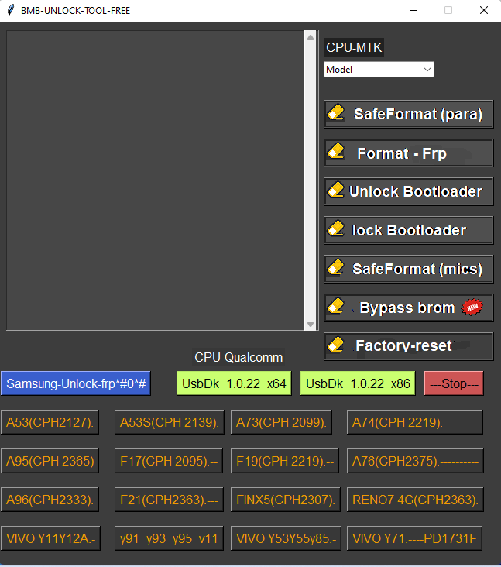Open the Model dropdown list
The image size is (501, 567).
click(379, 70)
